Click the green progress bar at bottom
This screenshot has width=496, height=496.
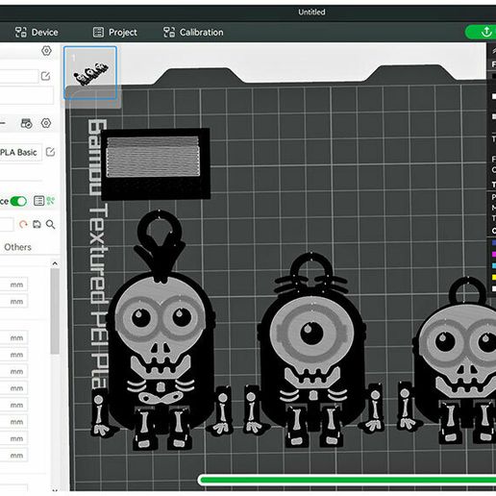[347, 480]
